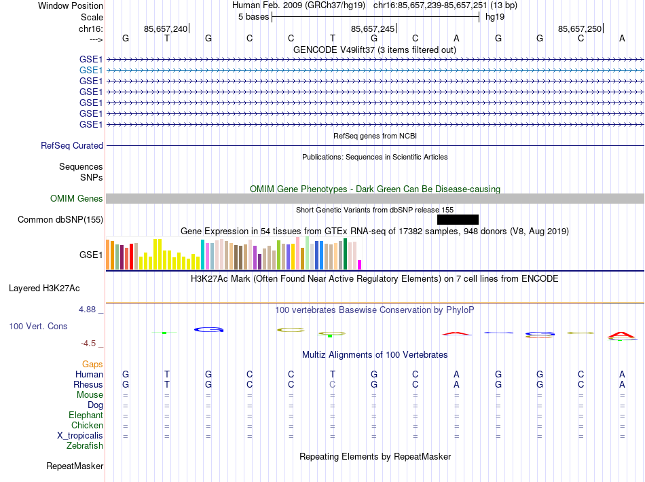Click the orange Gaps label
The image size is (645, 482).
[92, 364]
